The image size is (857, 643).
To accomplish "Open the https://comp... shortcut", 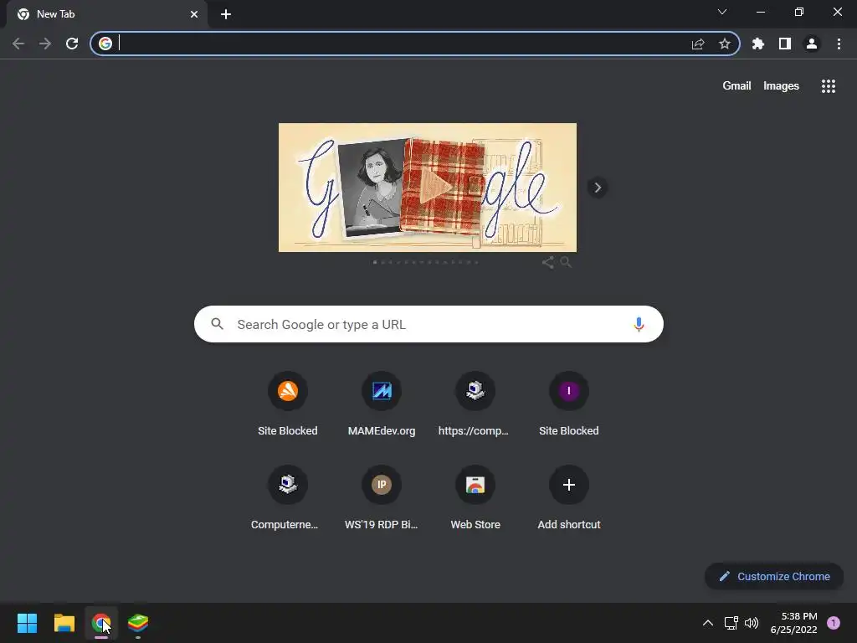I will (x=475, y=404).
